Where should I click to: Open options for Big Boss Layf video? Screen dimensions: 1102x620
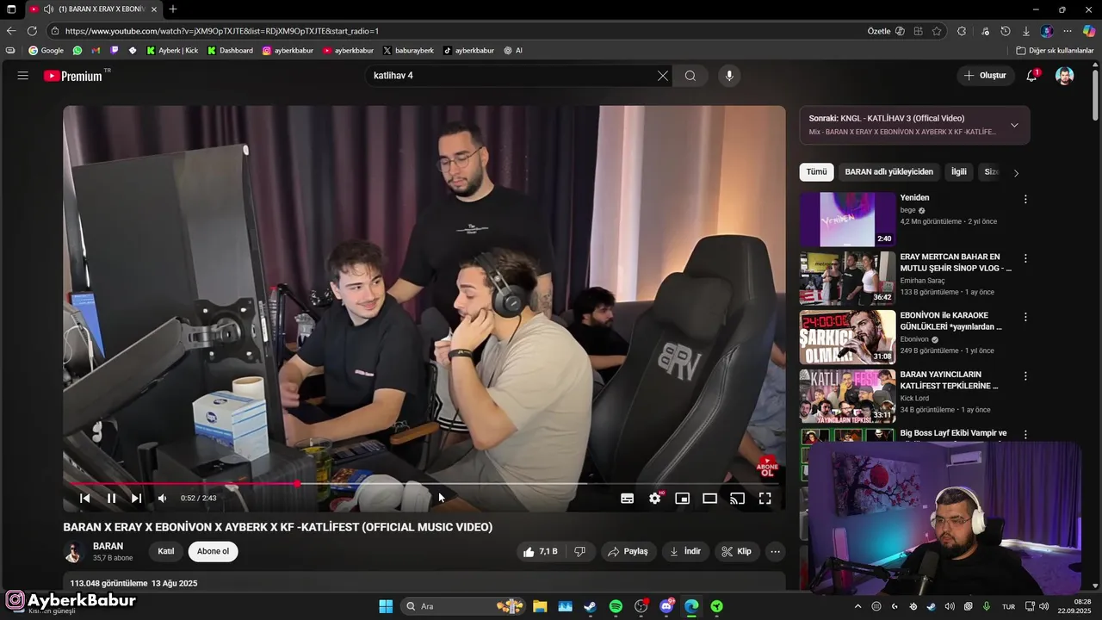(x=1025, y=435)
